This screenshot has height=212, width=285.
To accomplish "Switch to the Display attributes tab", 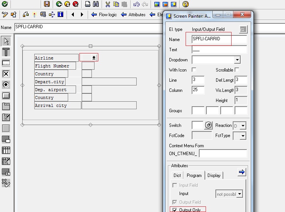I will click(x=214, y=175).
